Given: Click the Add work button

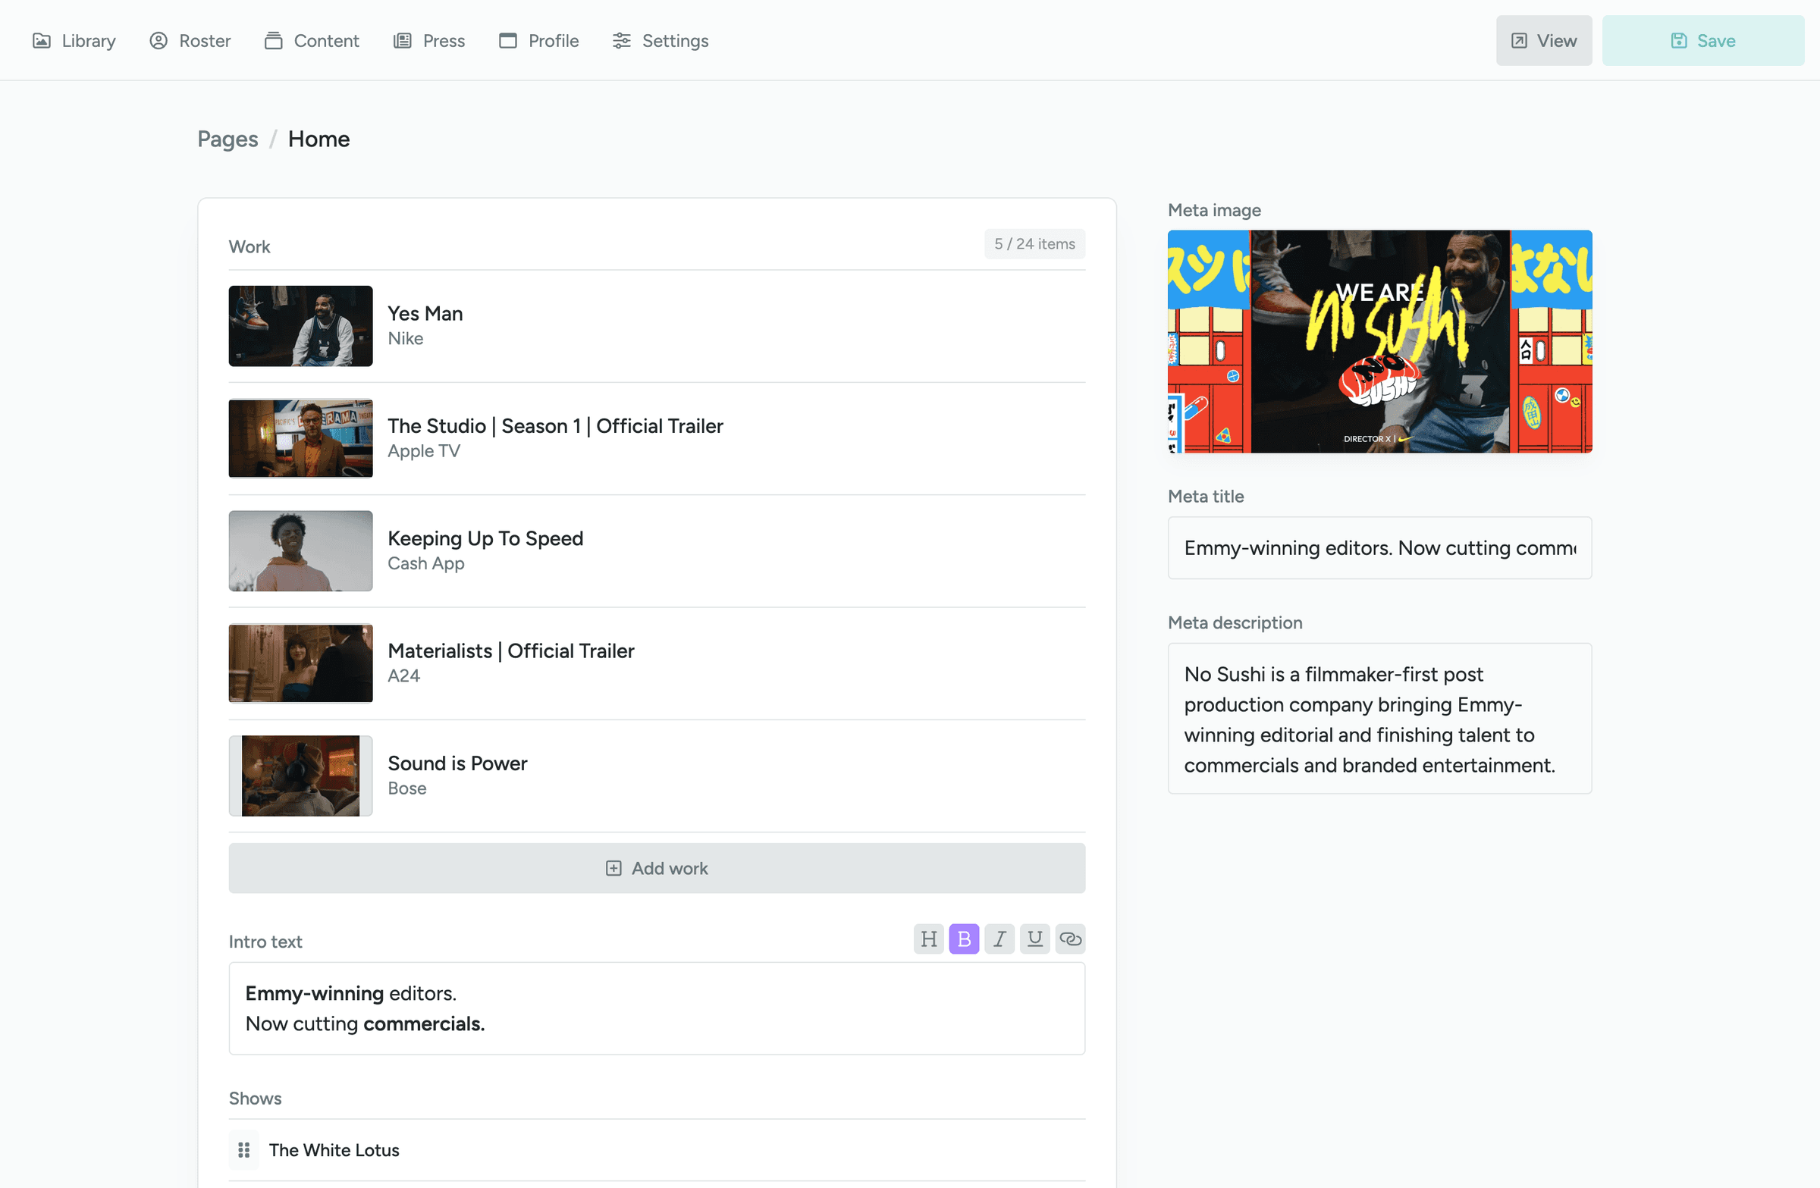Looking at the screenshot, I should (x=657, y=869).
